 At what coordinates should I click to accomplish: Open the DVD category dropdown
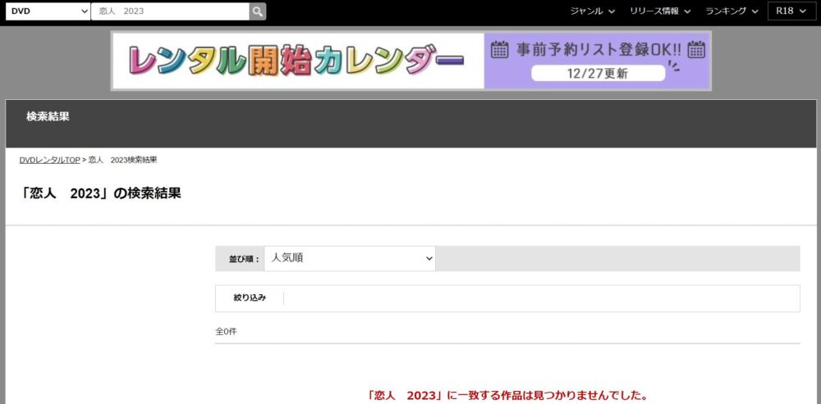(48, 11)
